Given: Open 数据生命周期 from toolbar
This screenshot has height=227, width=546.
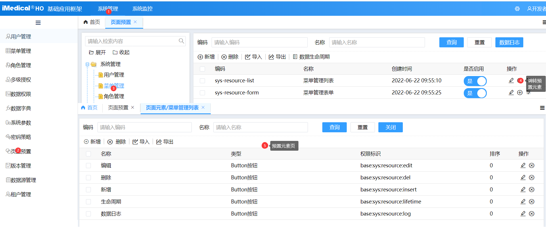Looking at the screenshot, I should [311, 57].
